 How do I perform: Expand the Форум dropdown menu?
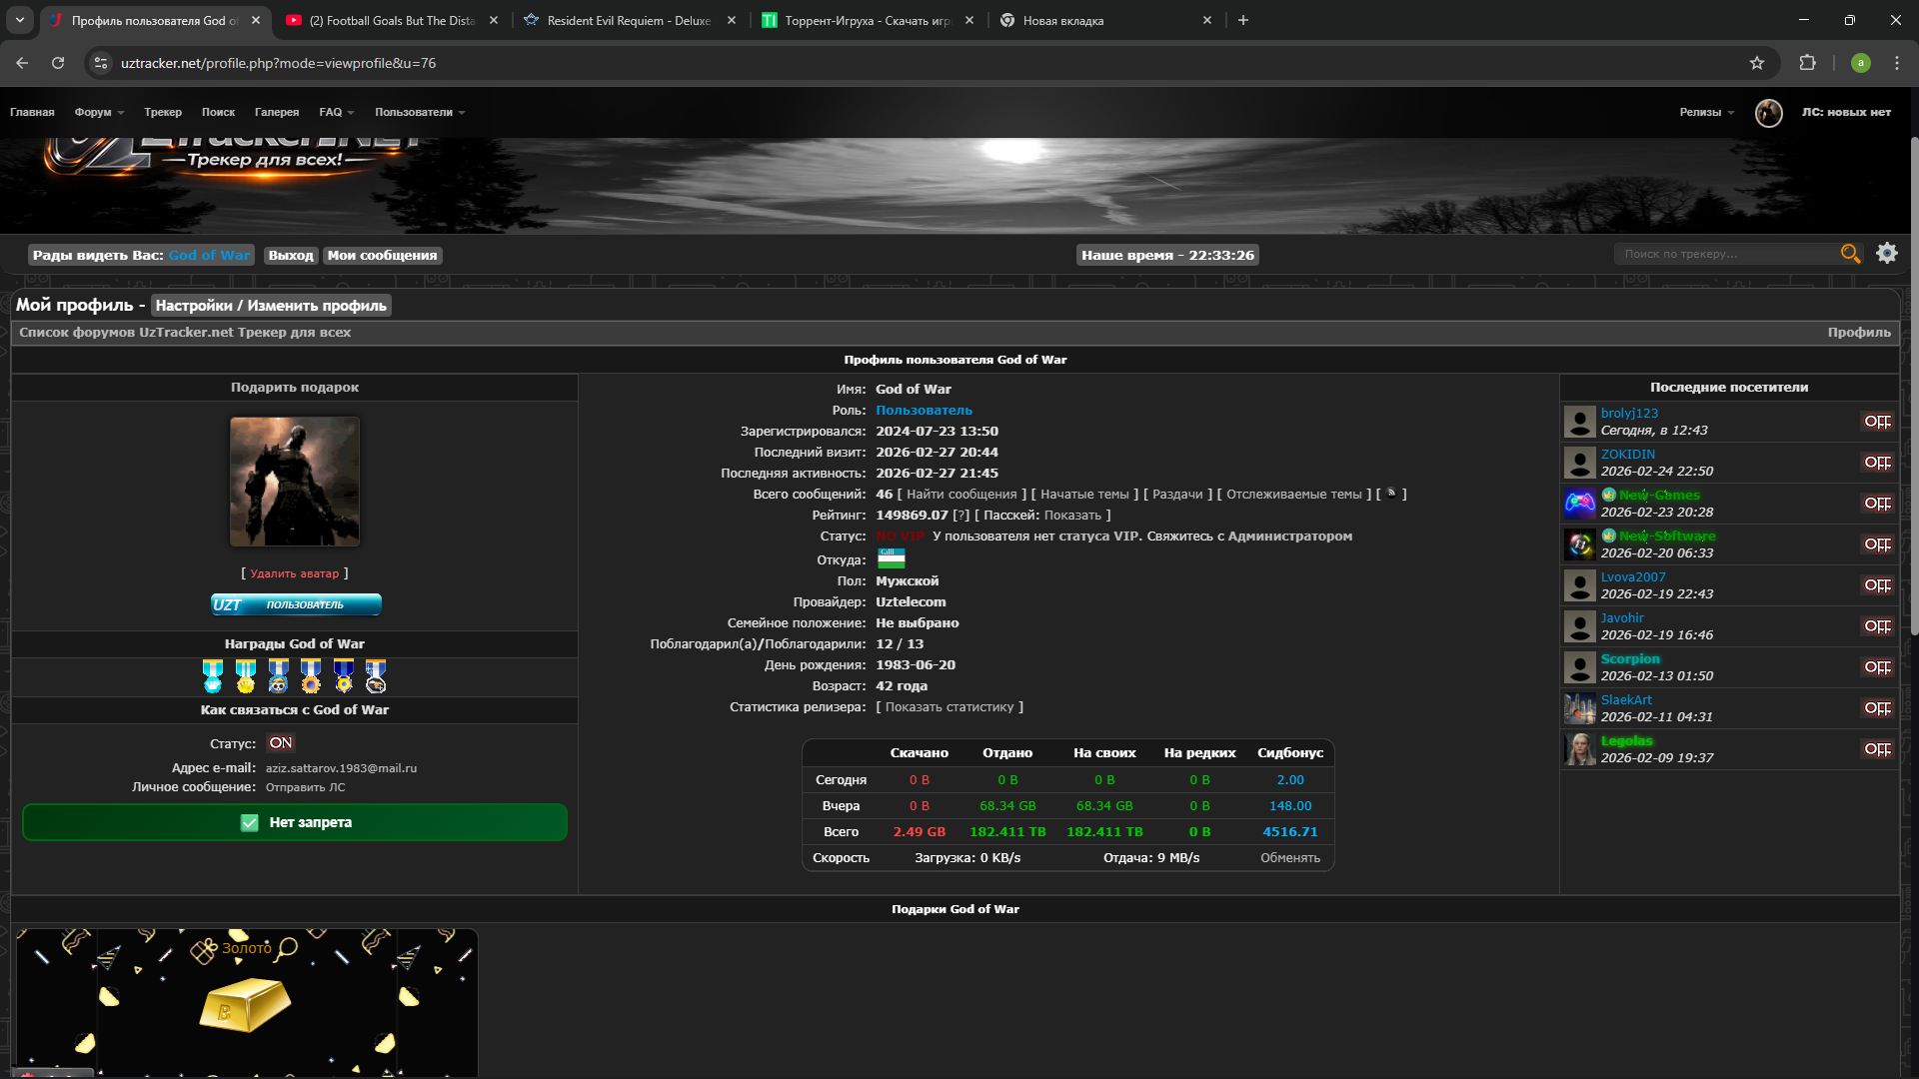[99, 113]
